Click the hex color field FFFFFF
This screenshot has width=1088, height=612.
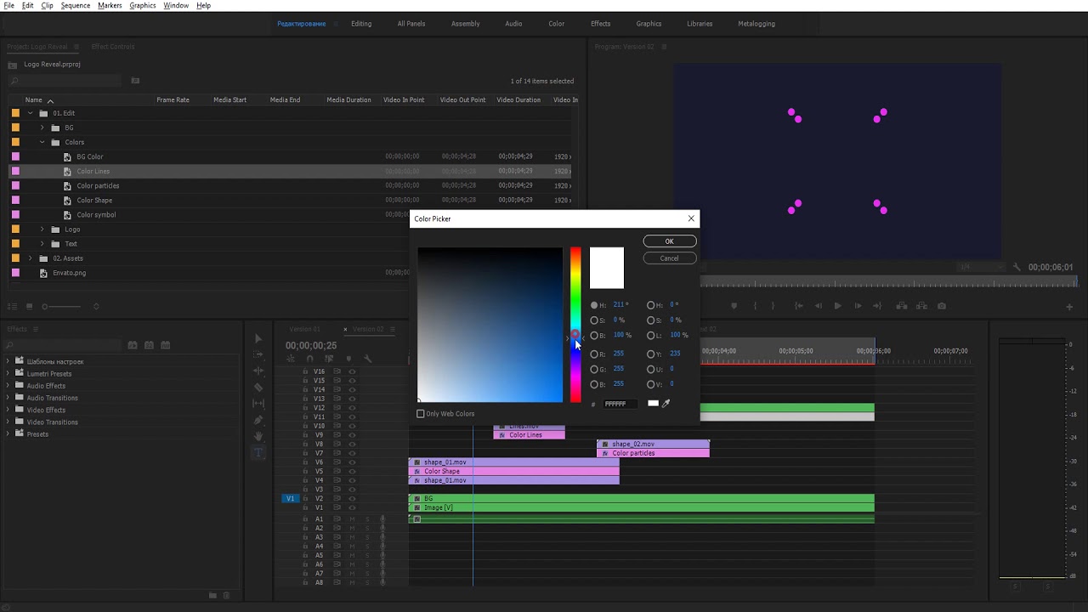(620, 405)
